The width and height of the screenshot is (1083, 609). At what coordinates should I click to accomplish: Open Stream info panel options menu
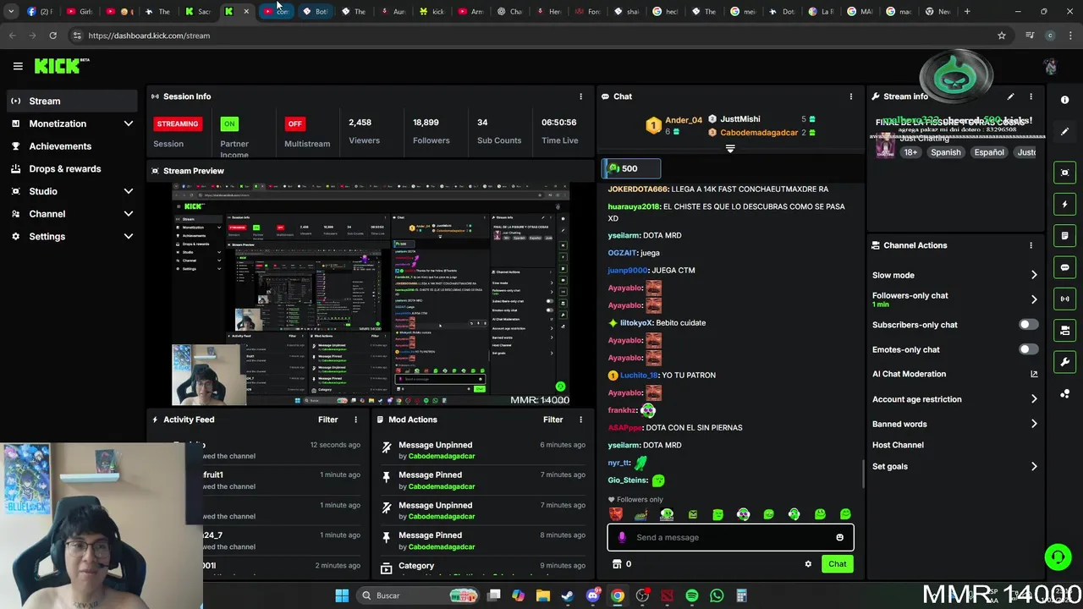(1031, 96)
